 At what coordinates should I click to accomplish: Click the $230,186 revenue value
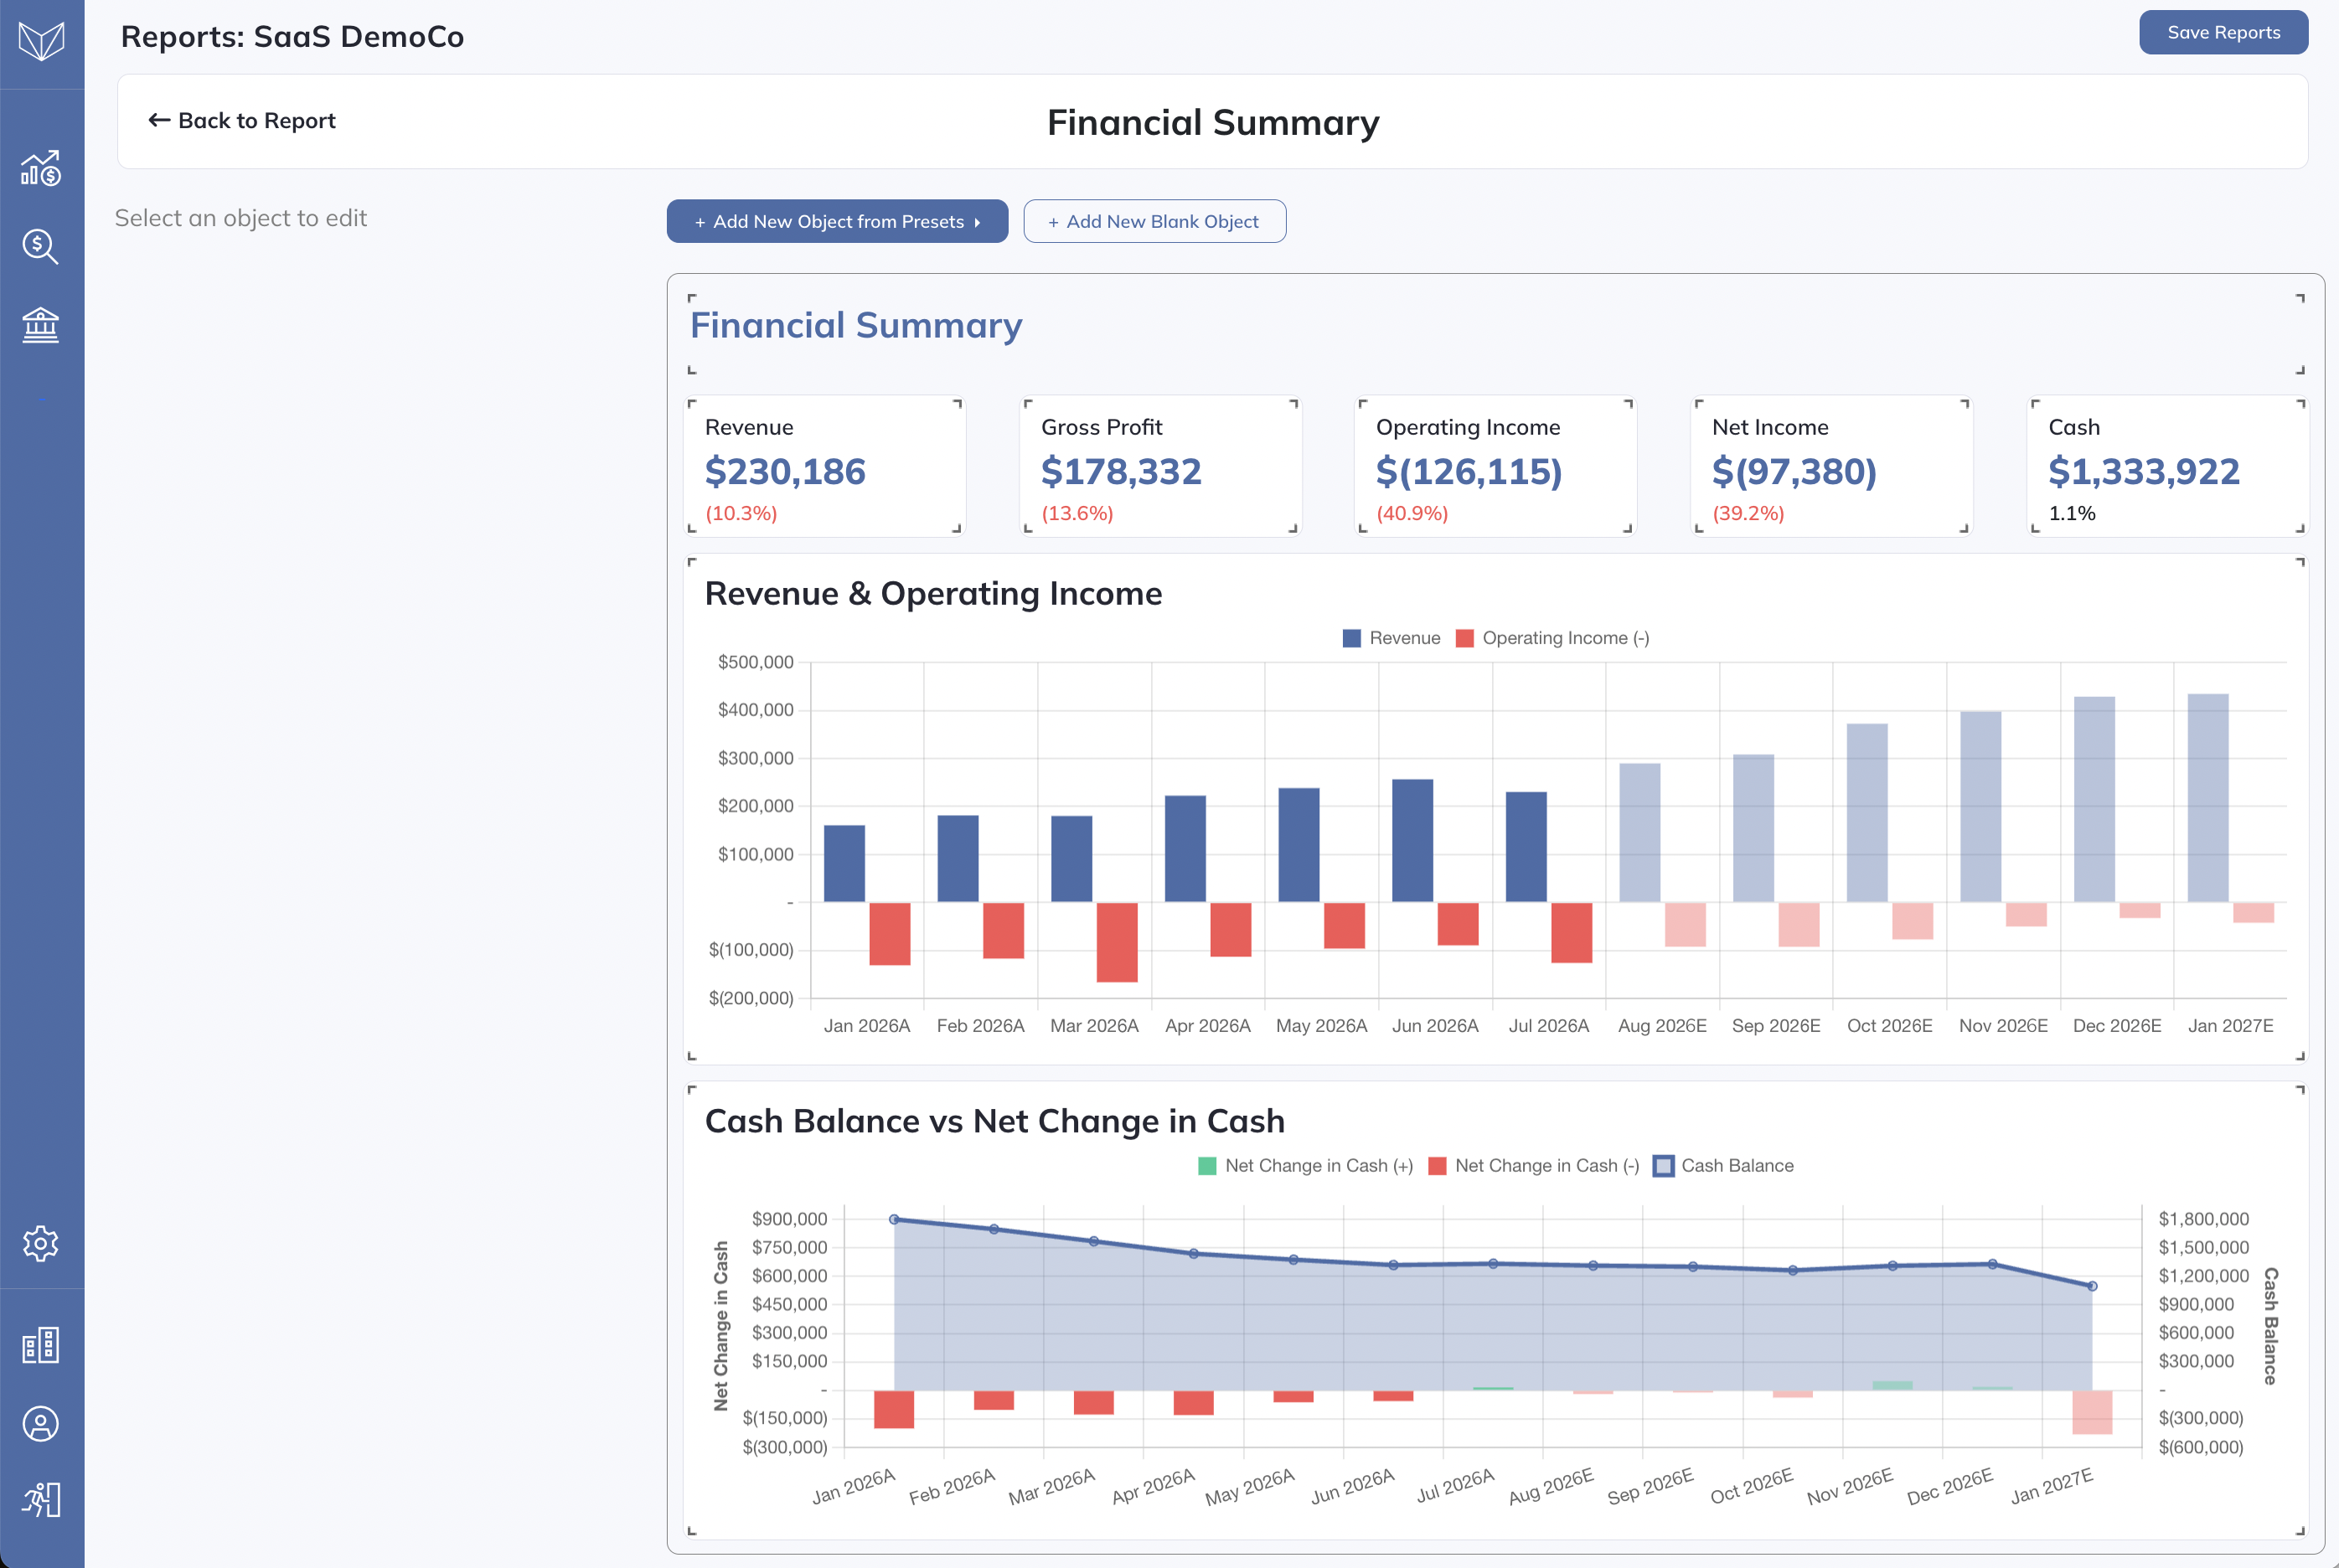785,471
